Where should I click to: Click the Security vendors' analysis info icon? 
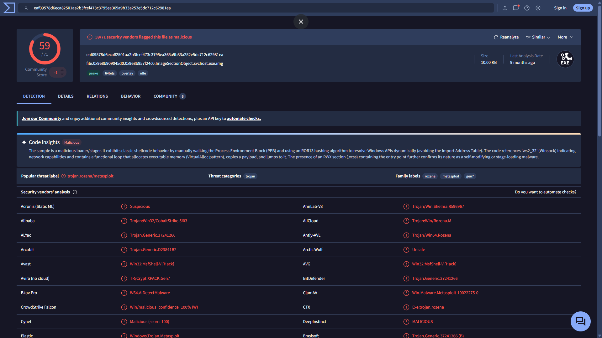pyautogui.click(x=75, y=192)
